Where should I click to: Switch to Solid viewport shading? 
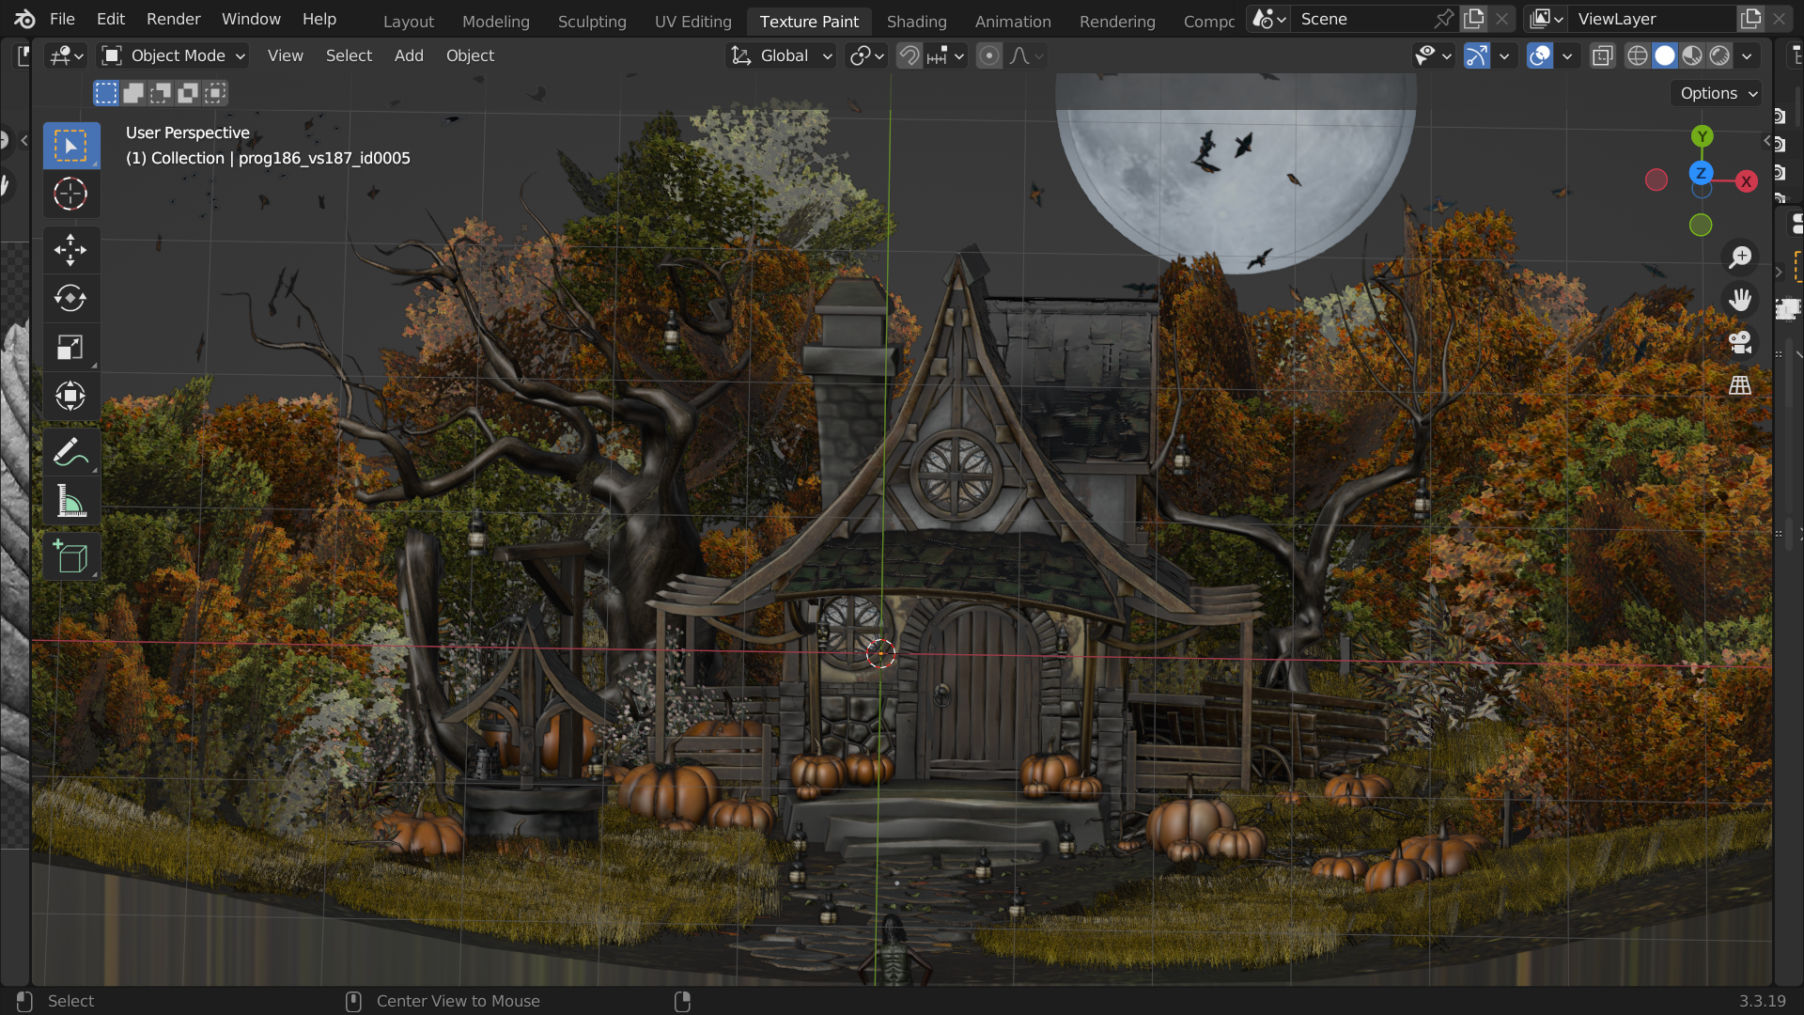(x=1665, y=56)
